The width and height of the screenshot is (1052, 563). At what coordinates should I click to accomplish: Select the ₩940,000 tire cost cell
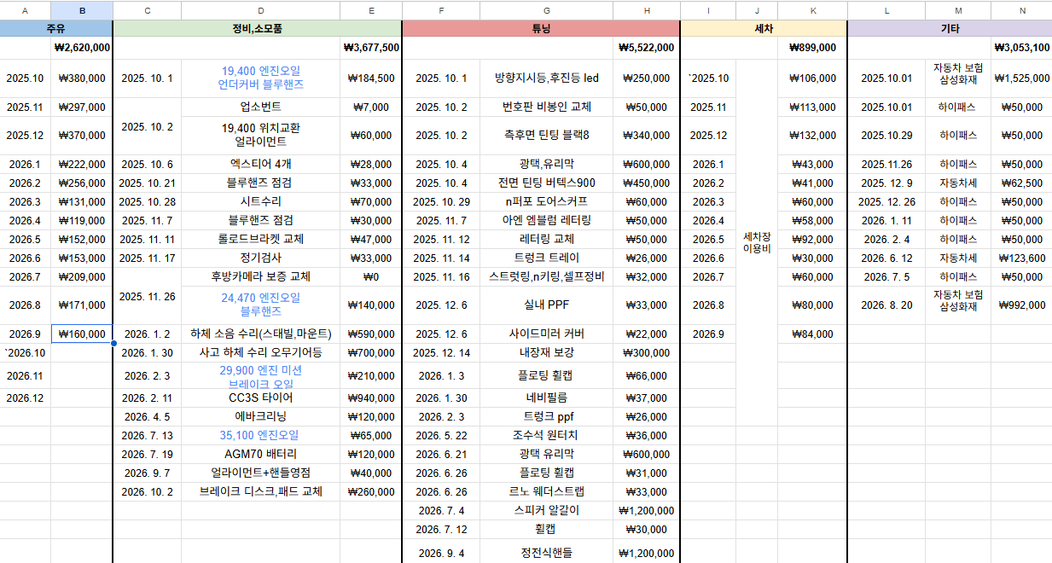[x=370, y=398]
